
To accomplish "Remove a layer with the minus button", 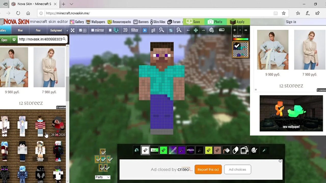I will coord(240,30).
